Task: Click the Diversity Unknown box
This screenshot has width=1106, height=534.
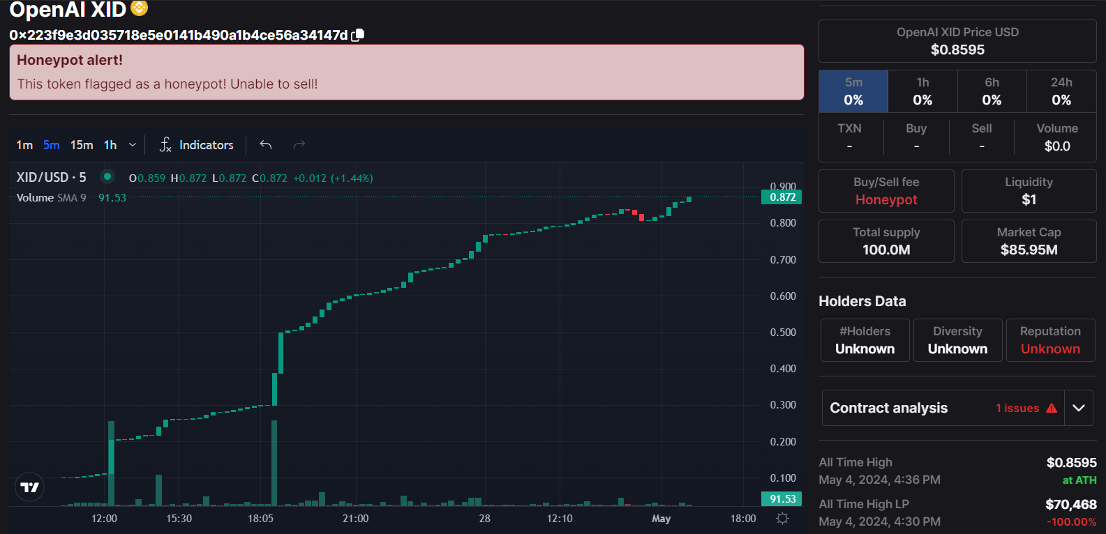Action: 958,340
